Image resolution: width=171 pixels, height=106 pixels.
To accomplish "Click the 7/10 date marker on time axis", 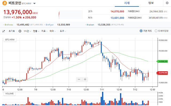I will 69,90.
